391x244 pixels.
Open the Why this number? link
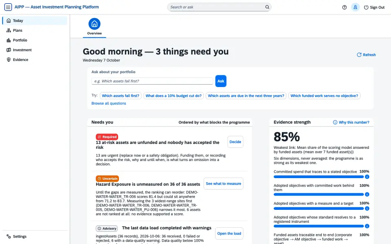pos(354,122)
